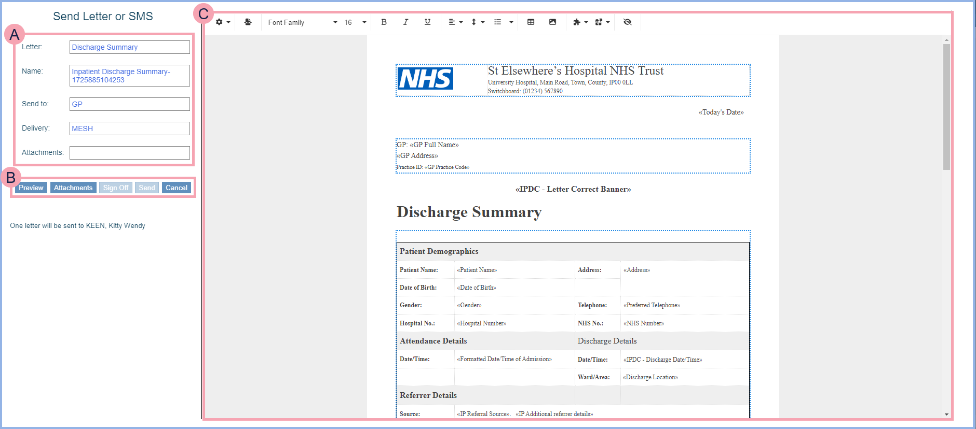Open the font size 16 dropdown
This screenshot has width=976, height=429.
click(355, 22)
